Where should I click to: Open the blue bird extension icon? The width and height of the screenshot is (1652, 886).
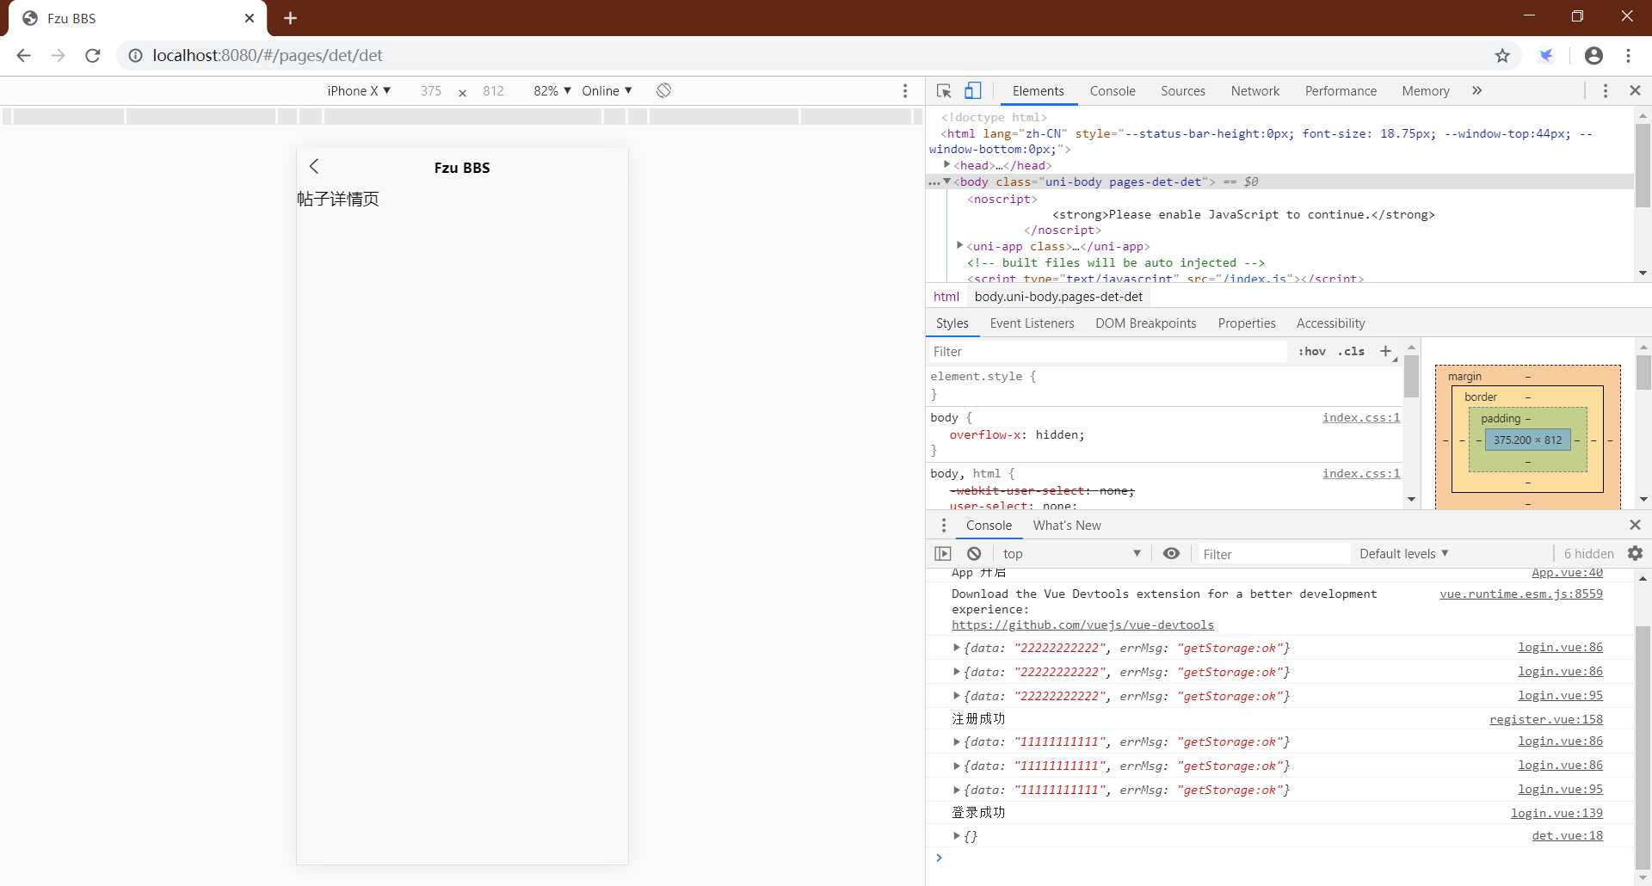pyautogui.click(x=1546, y=55)
